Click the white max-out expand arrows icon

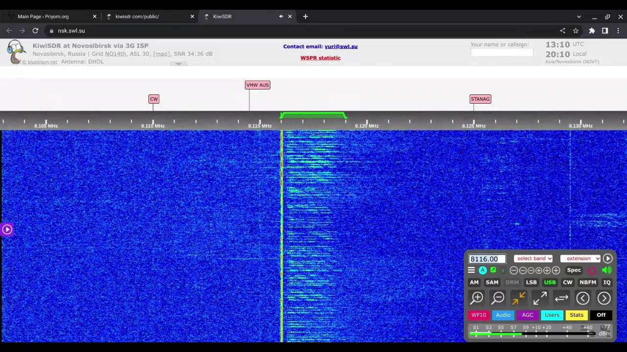540,298
